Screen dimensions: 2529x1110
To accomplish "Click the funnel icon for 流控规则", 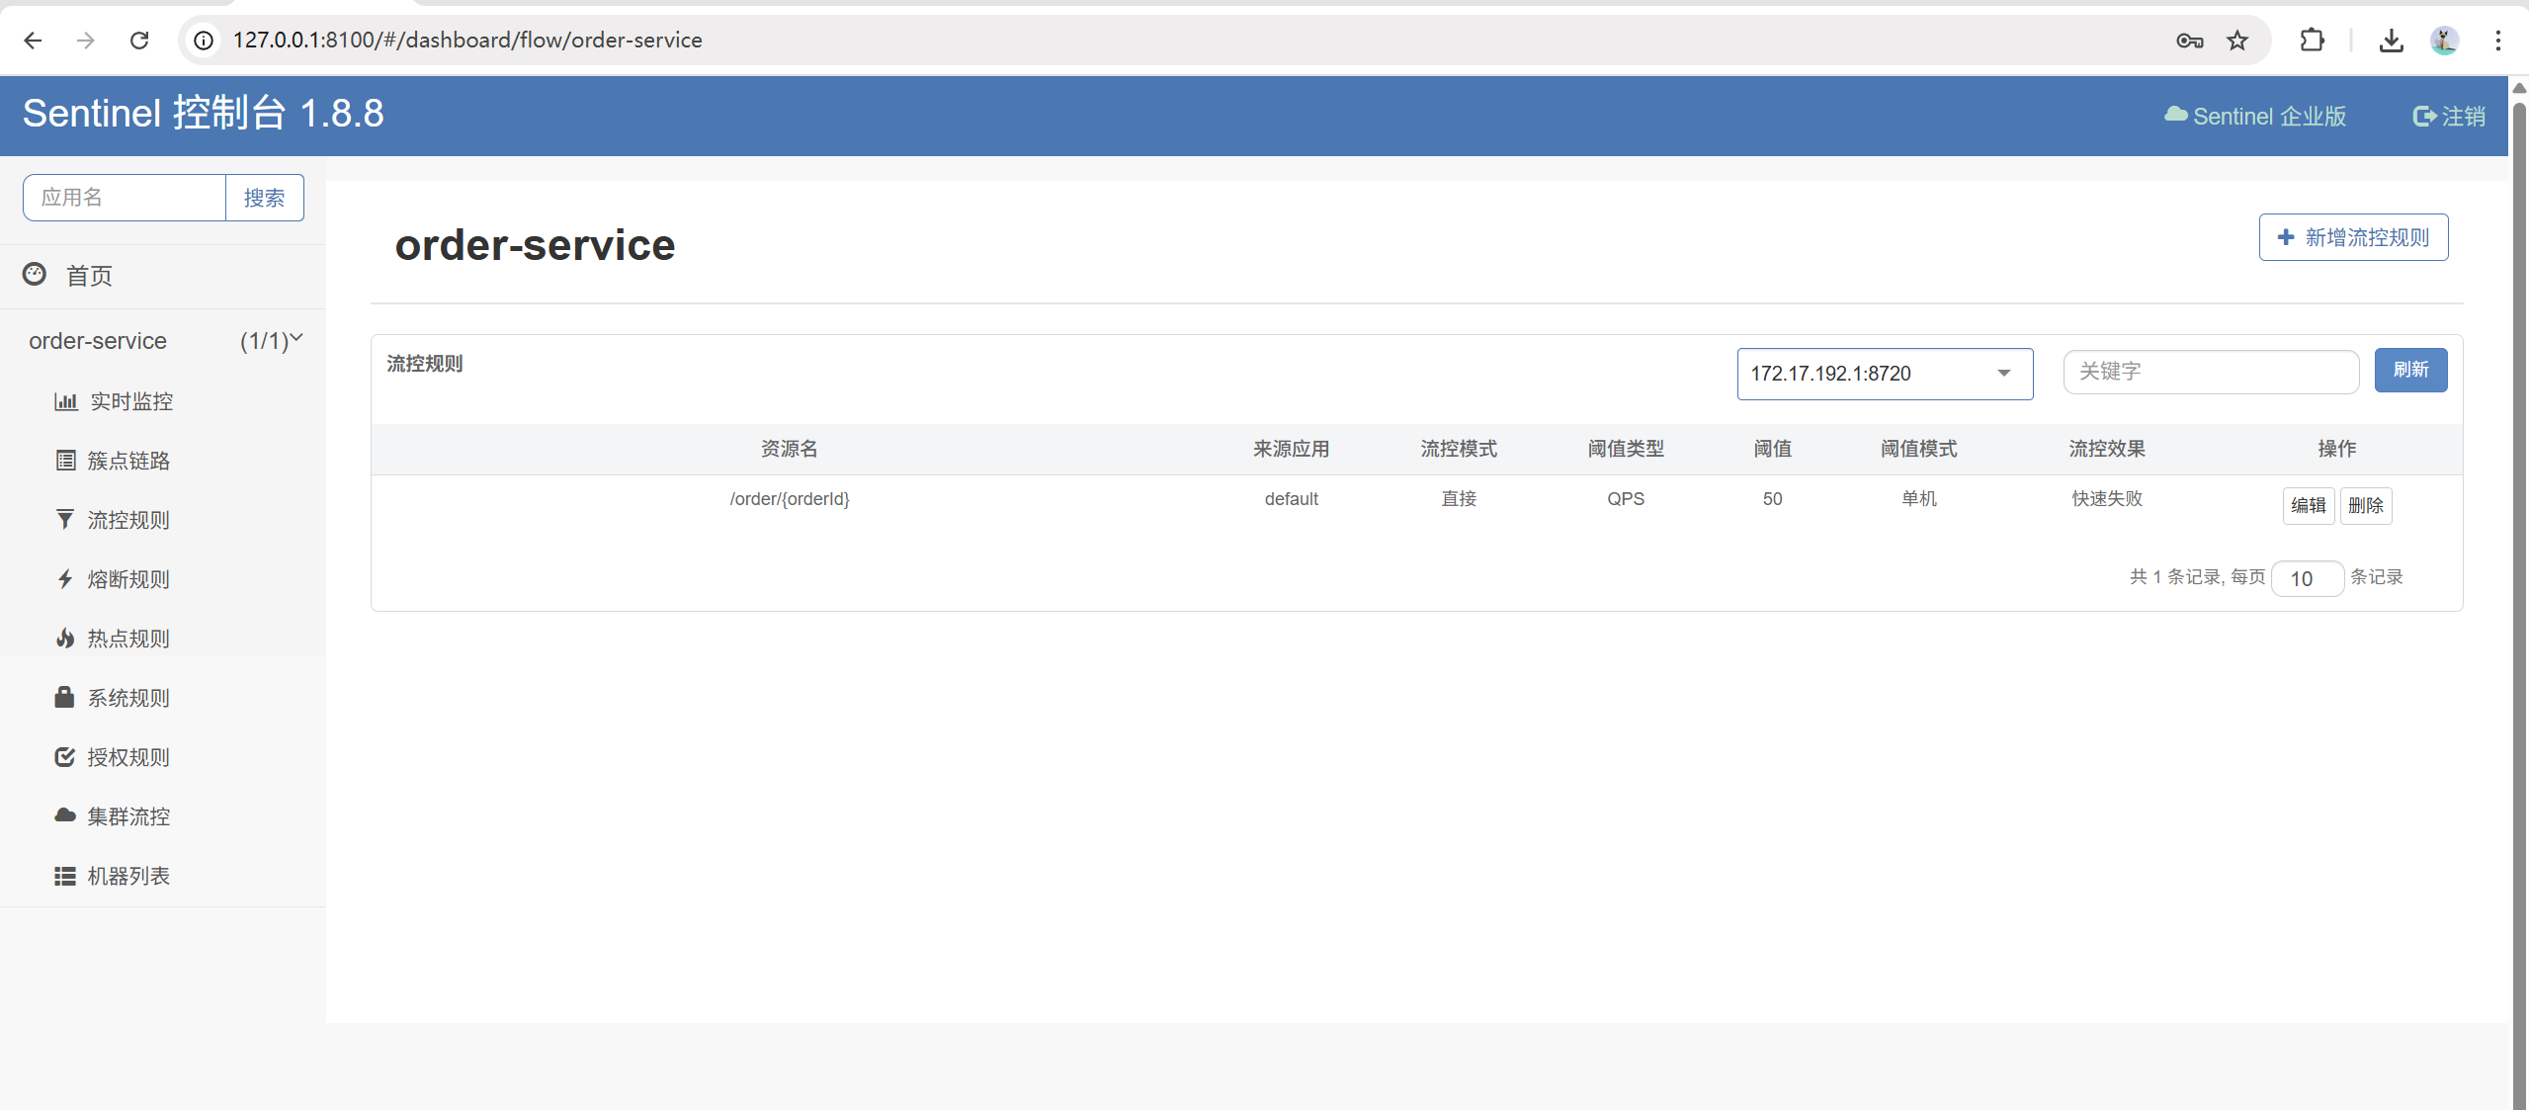I will (x=65, y=520).
